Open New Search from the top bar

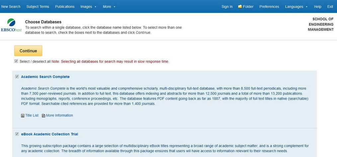[11, 7]
